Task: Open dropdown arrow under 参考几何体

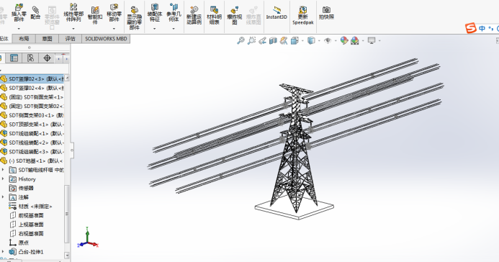Action: (x=174, y=29)
